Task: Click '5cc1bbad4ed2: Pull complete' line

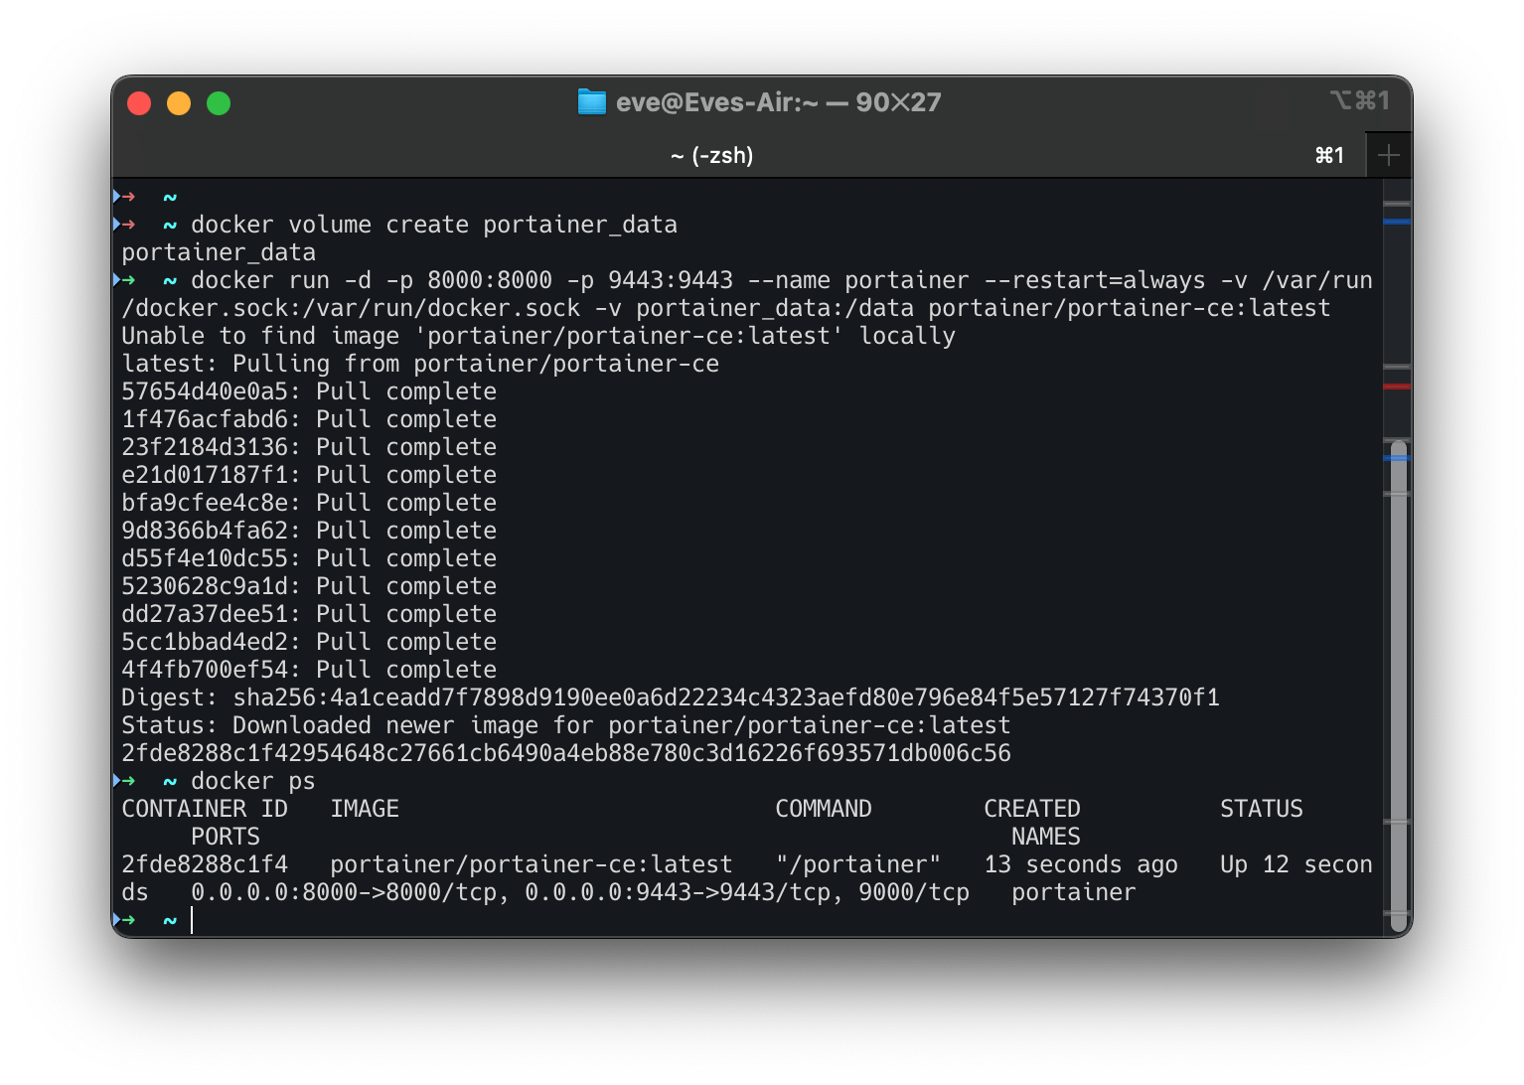Action: point(309,642)
